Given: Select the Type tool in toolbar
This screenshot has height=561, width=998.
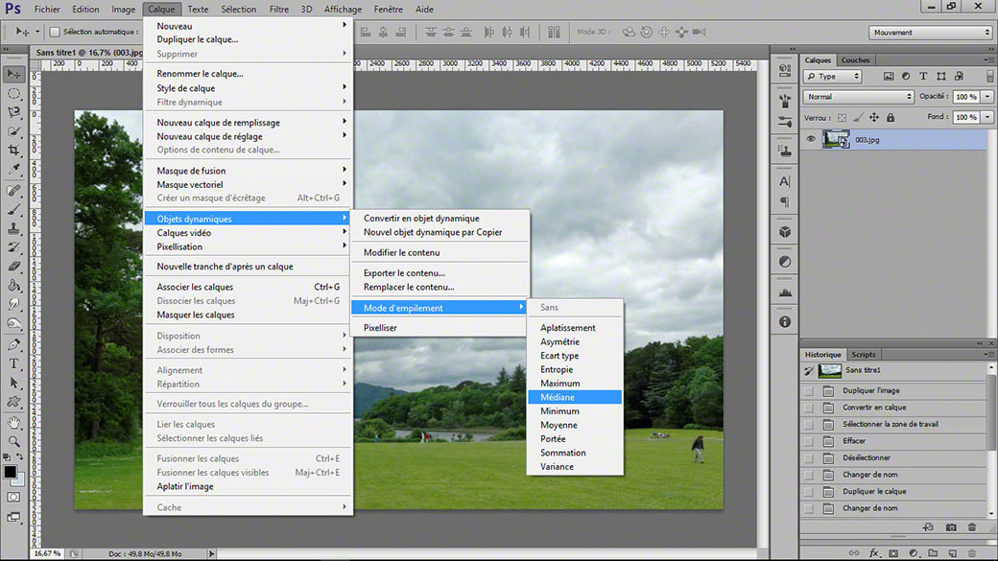Looking at the screenshot, I should [13, 363].
